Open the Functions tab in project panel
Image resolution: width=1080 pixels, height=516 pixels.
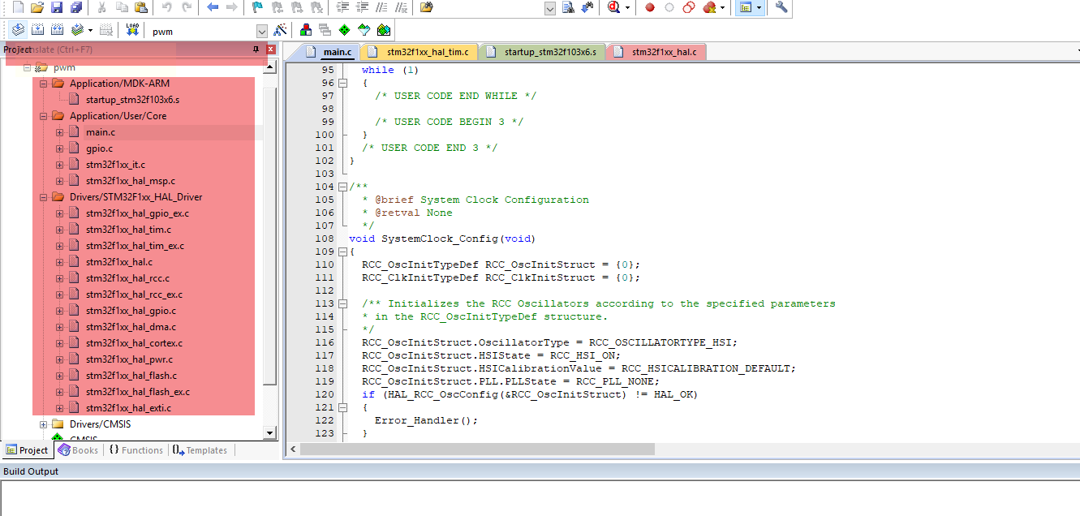coord(136,450)
